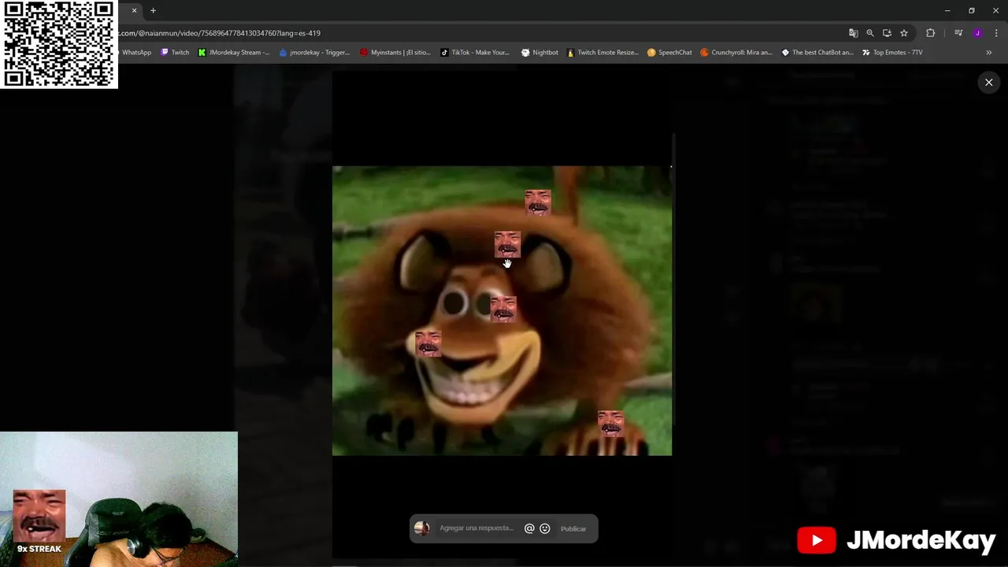Open the WhatsApp bookmark
This screenshot has height=567, width=1008.
point(135,53)
